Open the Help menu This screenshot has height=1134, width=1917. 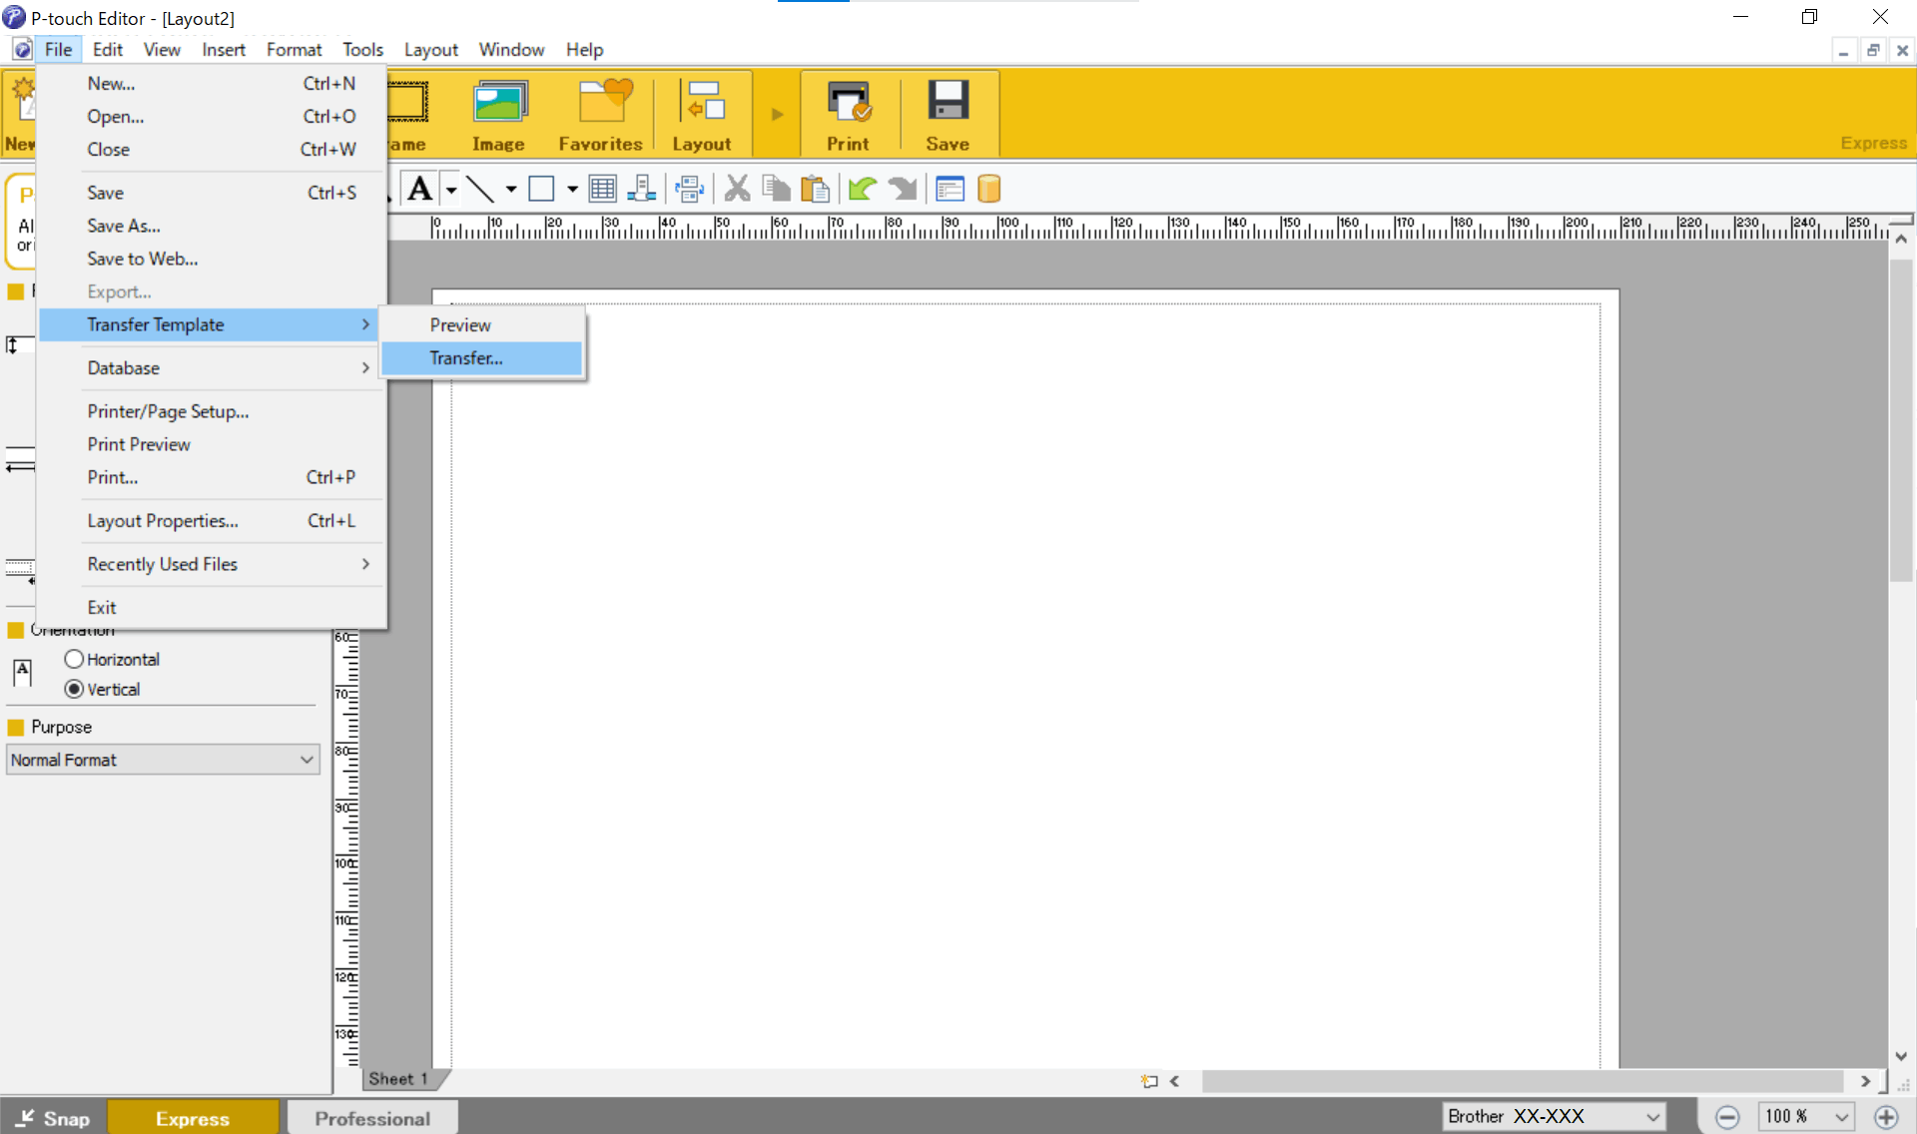584,50
